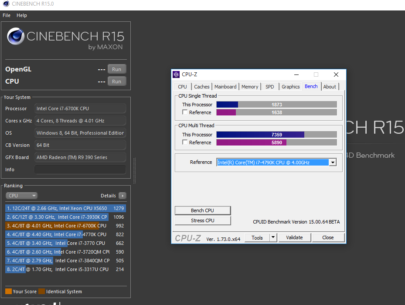Screen dimensions: 405x305
Task: Select the Core i7-3770 ranking row
Action: point(65,243)
